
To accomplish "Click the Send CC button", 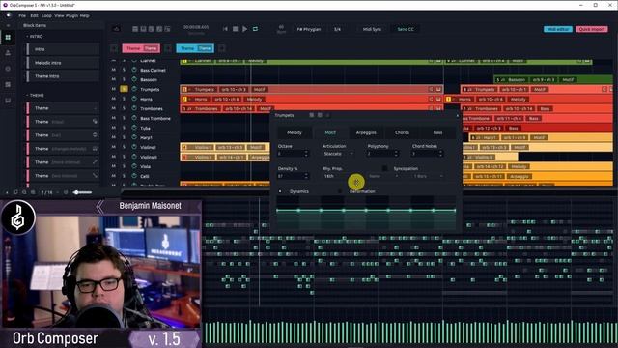I will coord(406,29).
